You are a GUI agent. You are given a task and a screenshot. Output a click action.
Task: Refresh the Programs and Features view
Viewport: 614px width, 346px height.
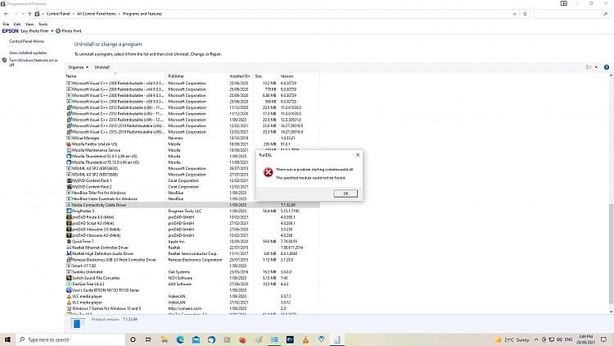(525, 14)
